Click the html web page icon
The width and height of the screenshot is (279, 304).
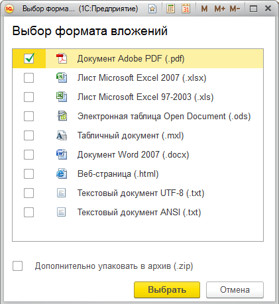tap(62, 174)
